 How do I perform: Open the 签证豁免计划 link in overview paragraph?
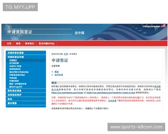coord(157,86)
